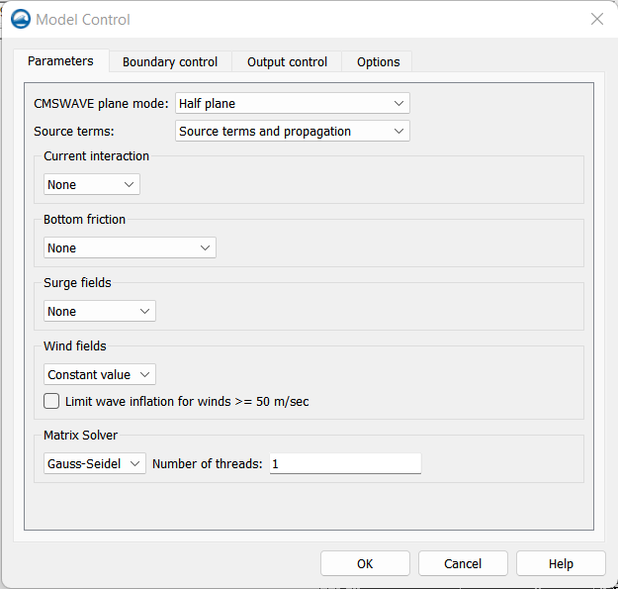Expand the Source terms dropdown
Image resolution: width=618 pixels, height=589 pixels.
pos(293,131)
